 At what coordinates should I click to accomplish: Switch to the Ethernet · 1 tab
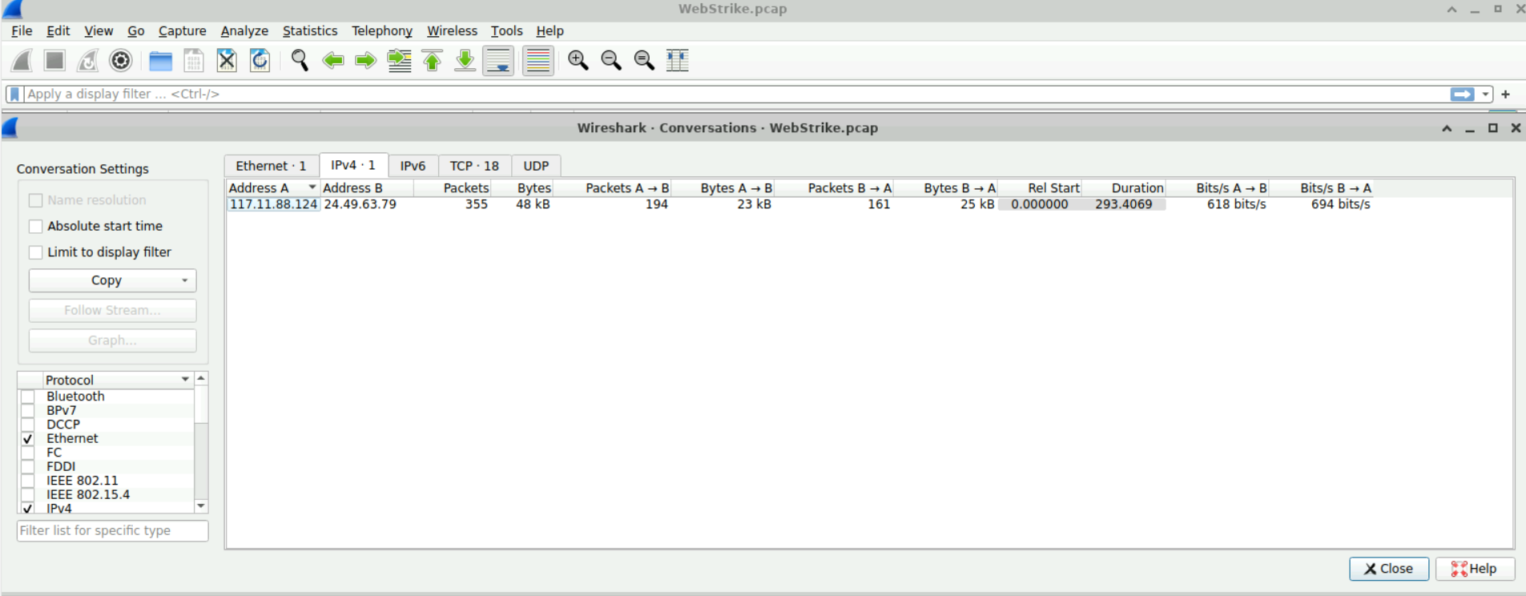point(271,166)
